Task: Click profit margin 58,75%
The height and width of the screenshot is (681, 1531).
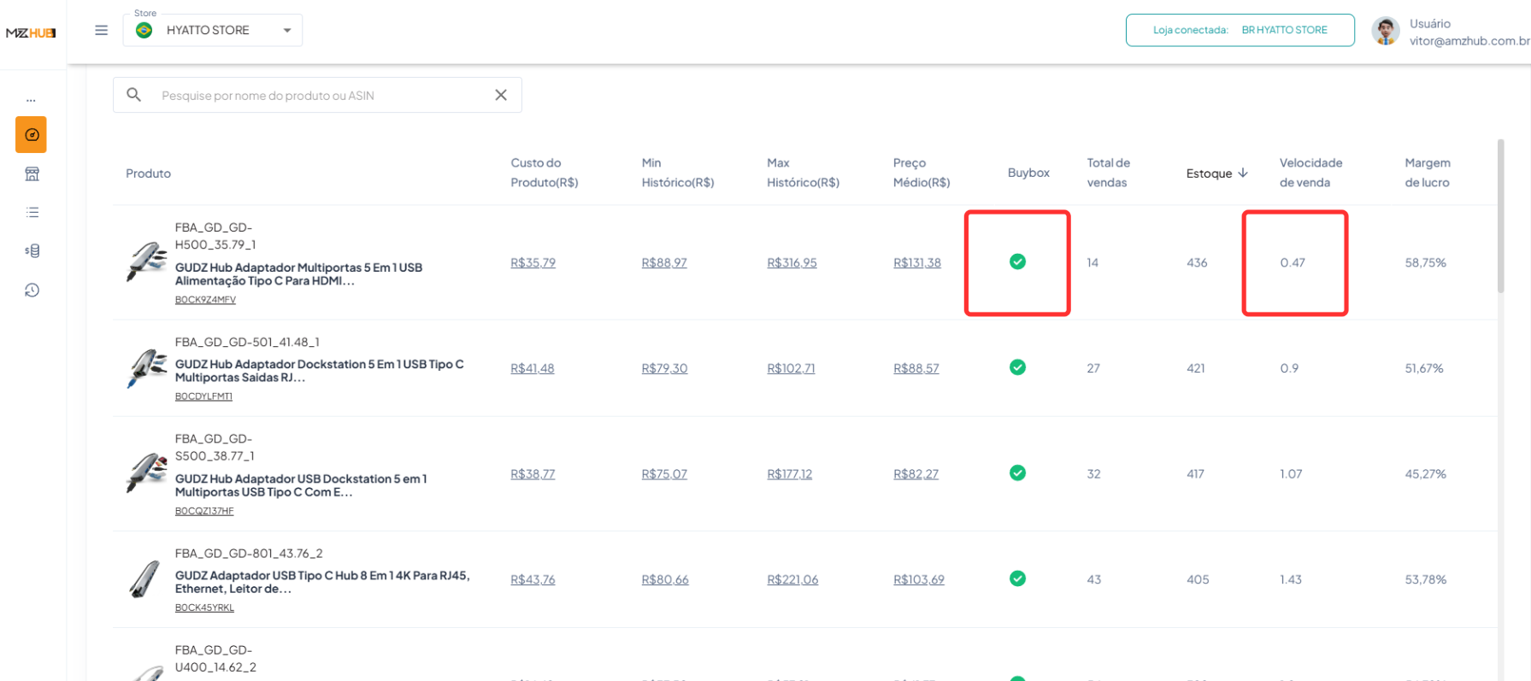Action: pyautogui.click(x=1425, y=262)
